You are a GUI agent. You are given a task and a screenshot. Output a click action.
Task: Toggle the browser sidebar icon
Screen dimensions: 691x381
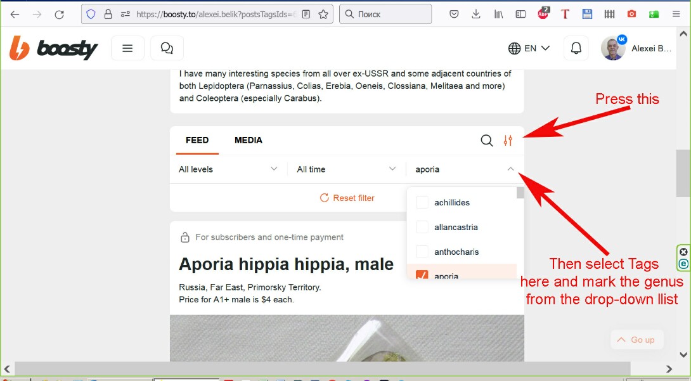(520, 14)
